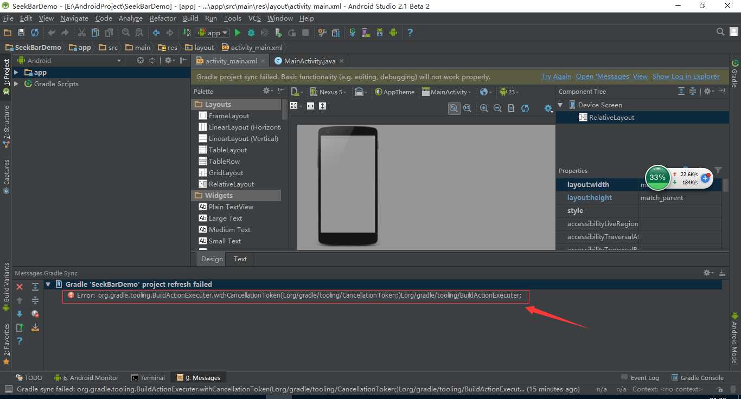Collapse the Device Screen node
The image size is (741, 399).
click(560, 105)
